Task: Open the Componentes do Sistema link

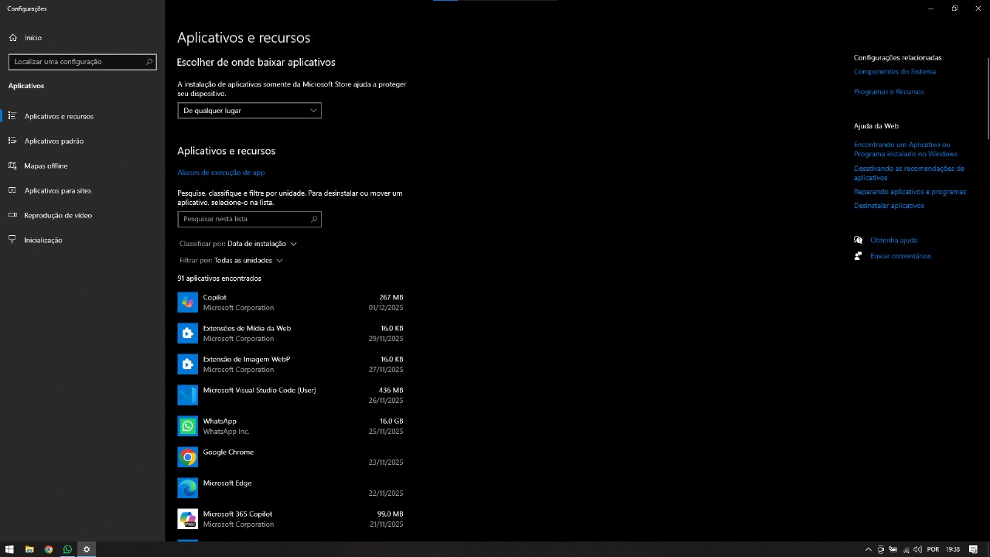Action: [895, 70]
